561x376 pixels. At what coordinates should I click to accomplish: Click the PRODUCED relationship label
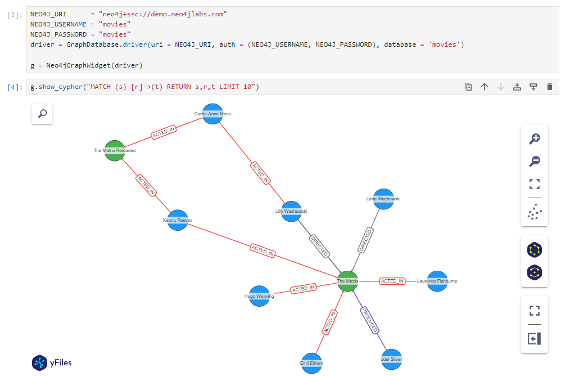coord(368,319)
